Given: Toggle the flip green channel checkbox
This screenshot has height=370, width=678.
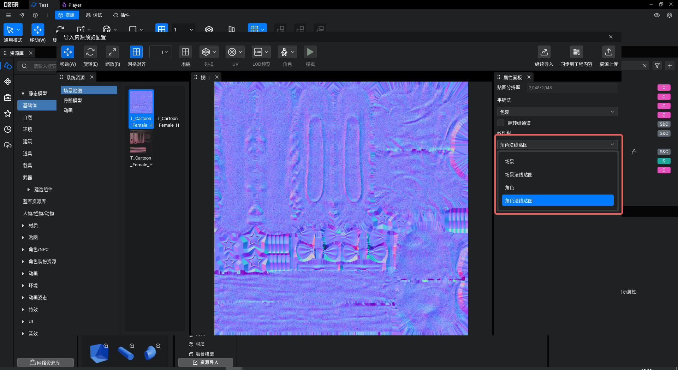Looking at the screenshot, I should pos(501,123).
